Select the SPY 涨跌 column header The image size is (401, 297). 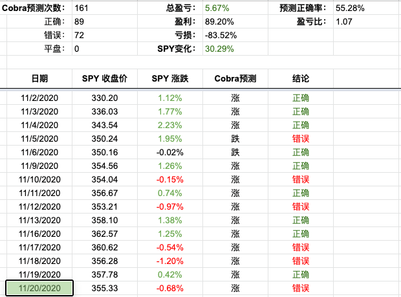[170, 78]
